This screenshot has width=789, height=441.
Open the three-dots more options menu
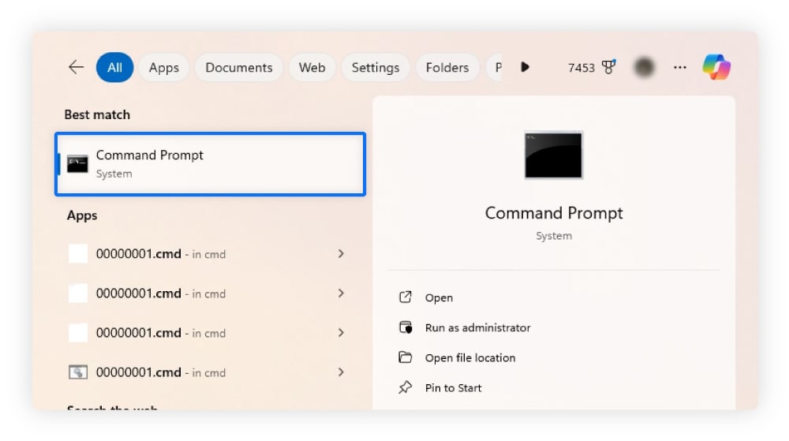[x=680, y=67]
